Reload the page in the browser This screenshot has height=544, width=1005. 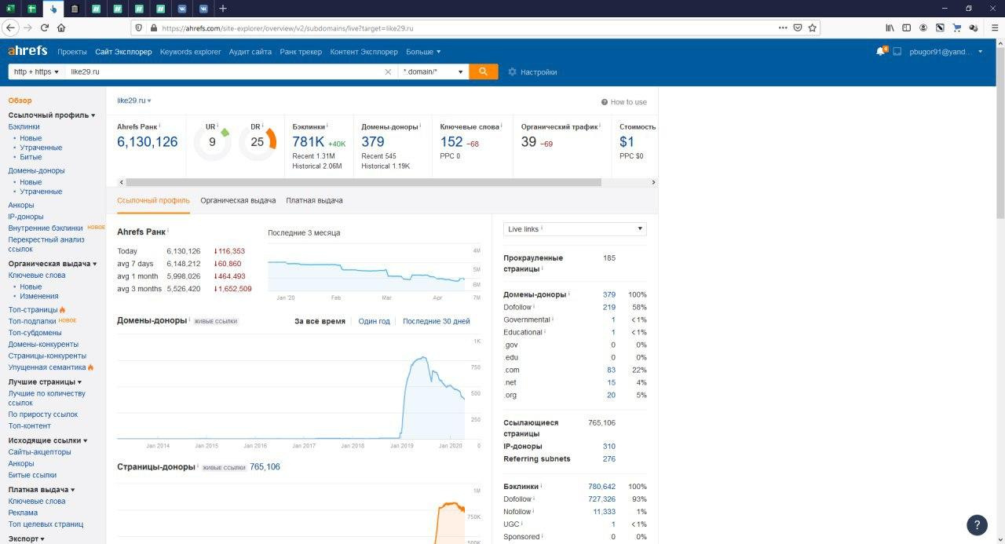click(45, 27)
